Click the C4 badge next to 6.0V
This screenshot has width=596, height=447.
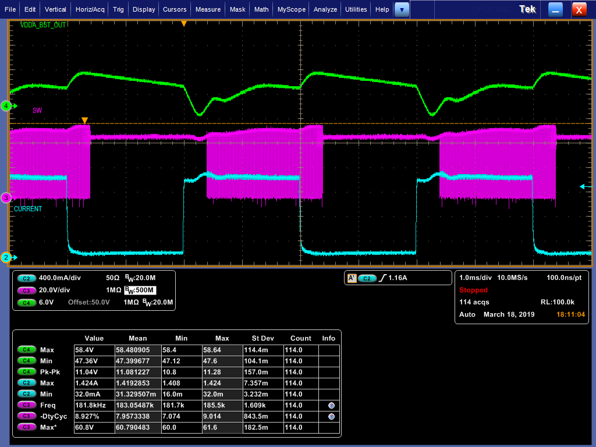click(x=26, y=303)
